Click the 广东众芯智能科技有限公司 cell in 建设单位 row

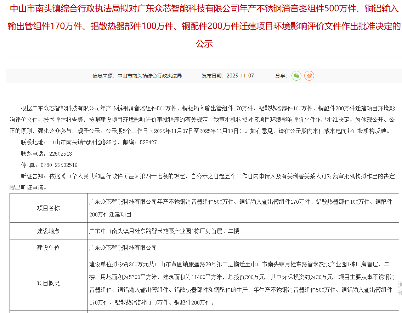tap(123, 248)
